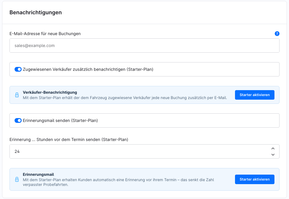Click Starter aktivieren in Erinnerungsmail banner
Viewport: 289px width, 199px height.
click(255, 179)
